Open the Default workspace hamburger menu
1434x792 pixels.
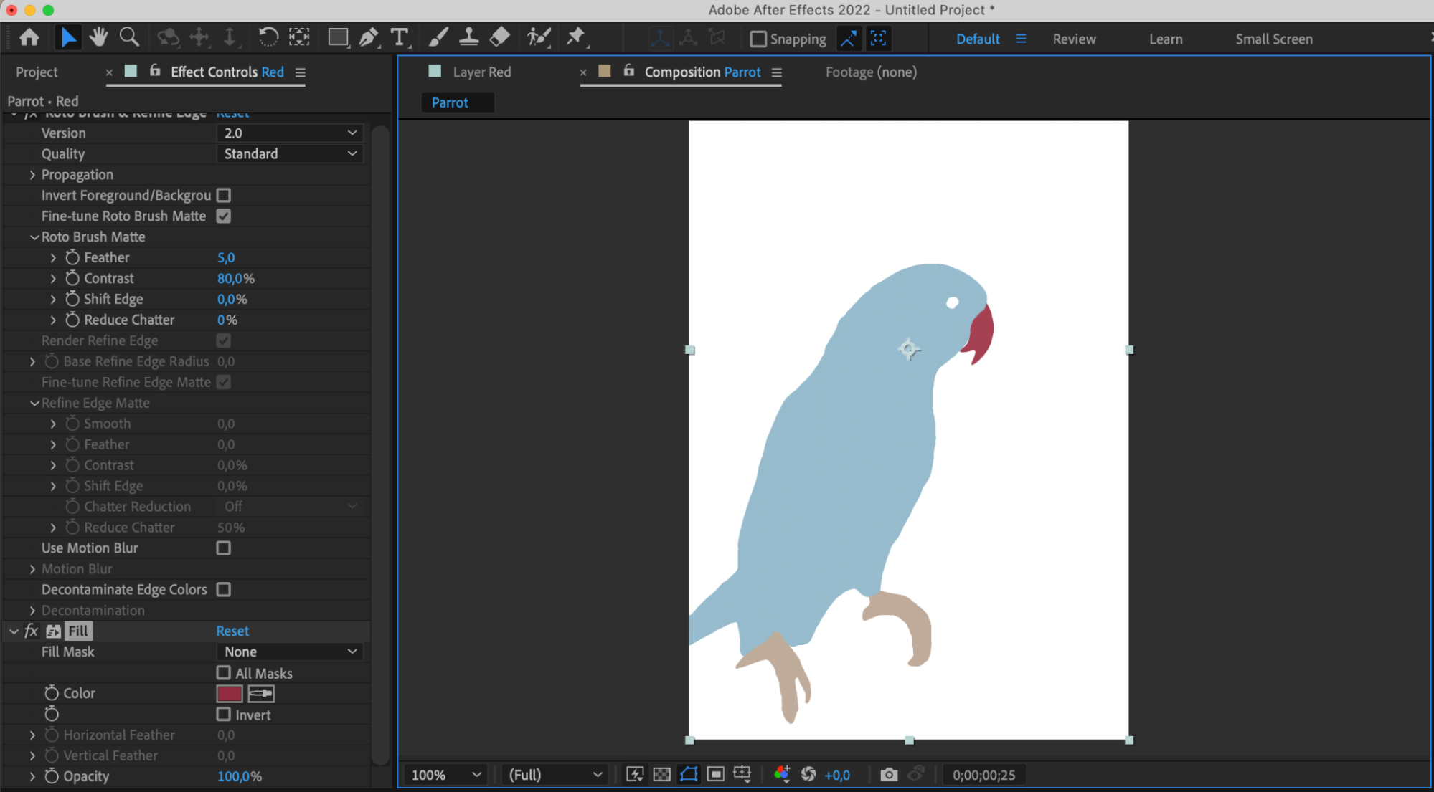click(1021, 39)
